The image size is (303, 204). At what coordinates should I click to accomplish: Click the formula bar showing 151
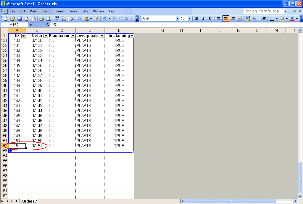(176, 25)
